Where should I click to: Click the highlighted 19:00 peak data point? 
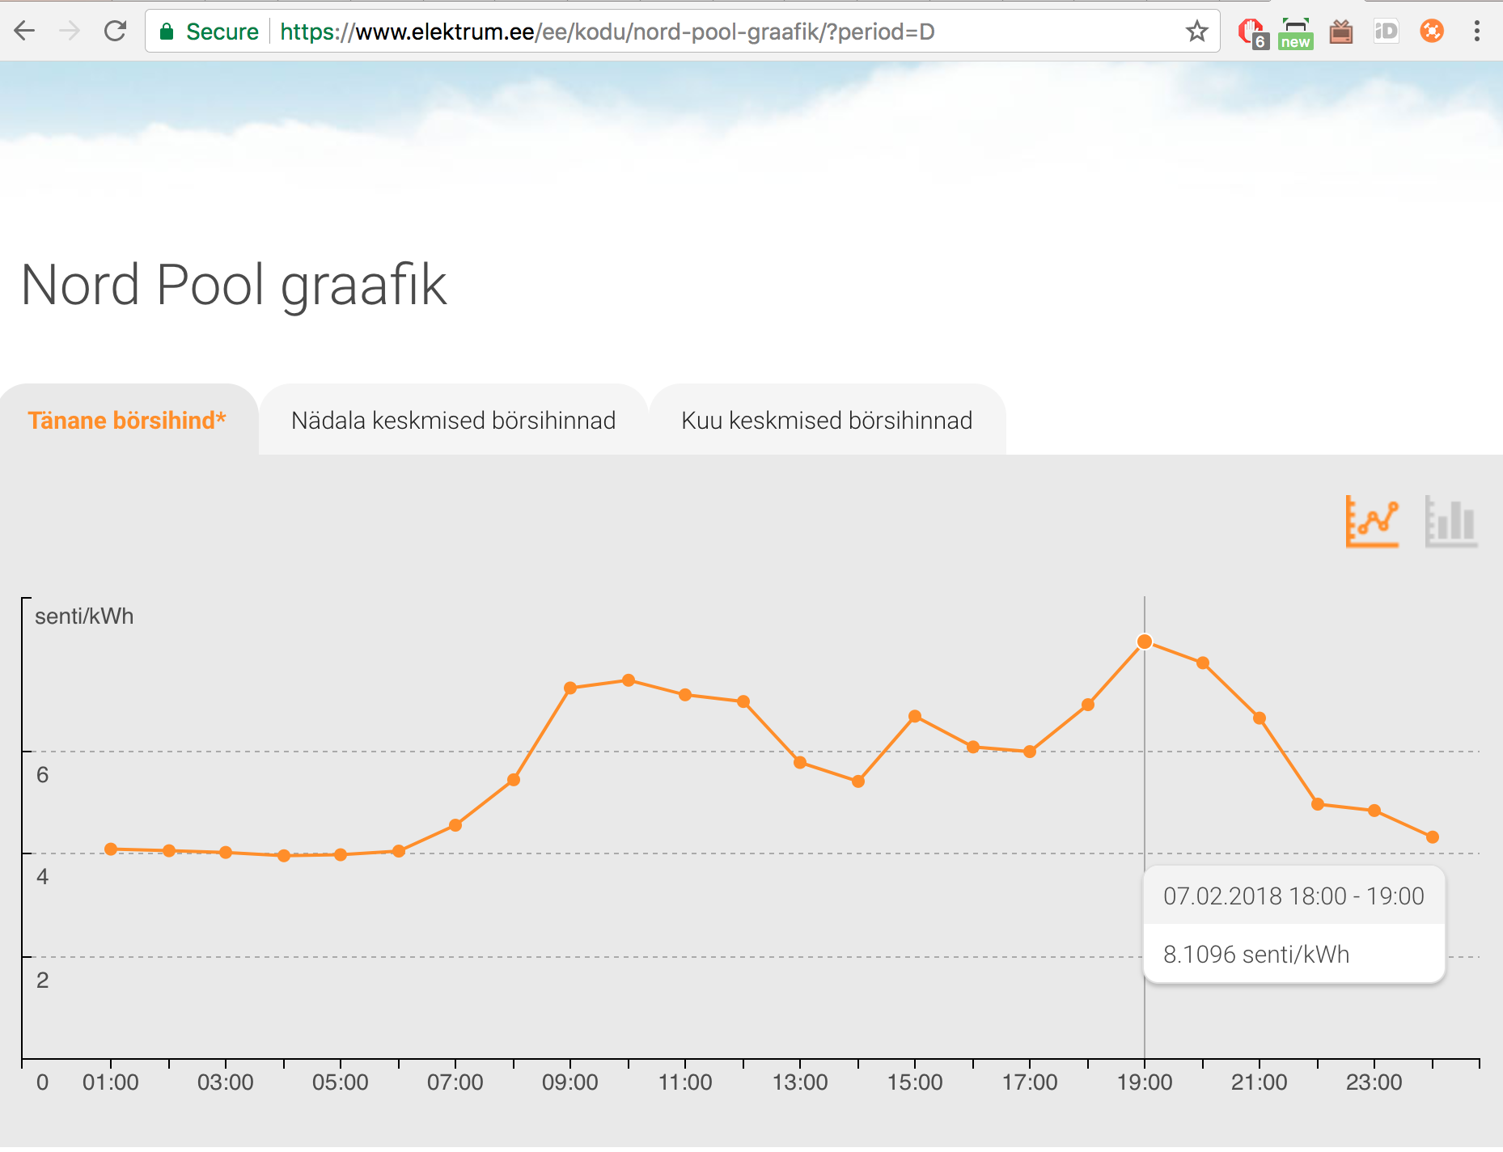[x=1145, y=642]
